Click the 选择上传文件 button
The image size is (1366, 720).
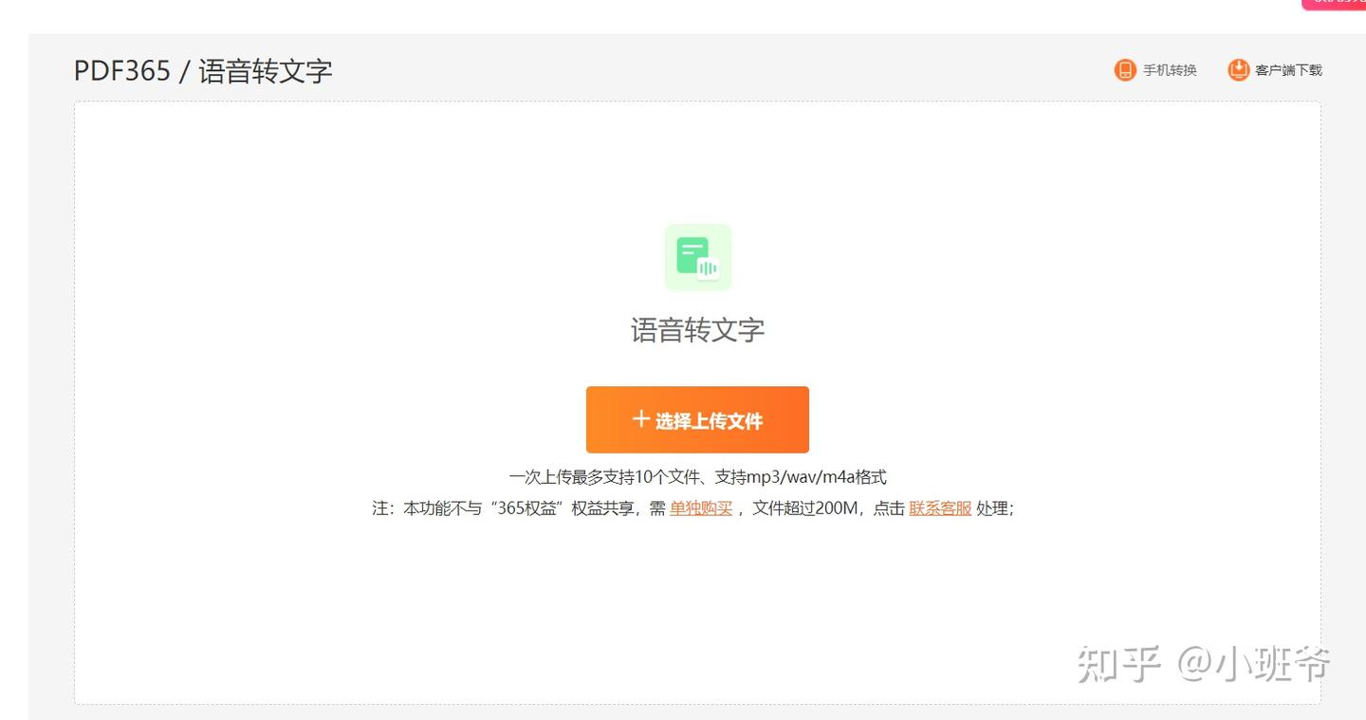tap(697, 419)
